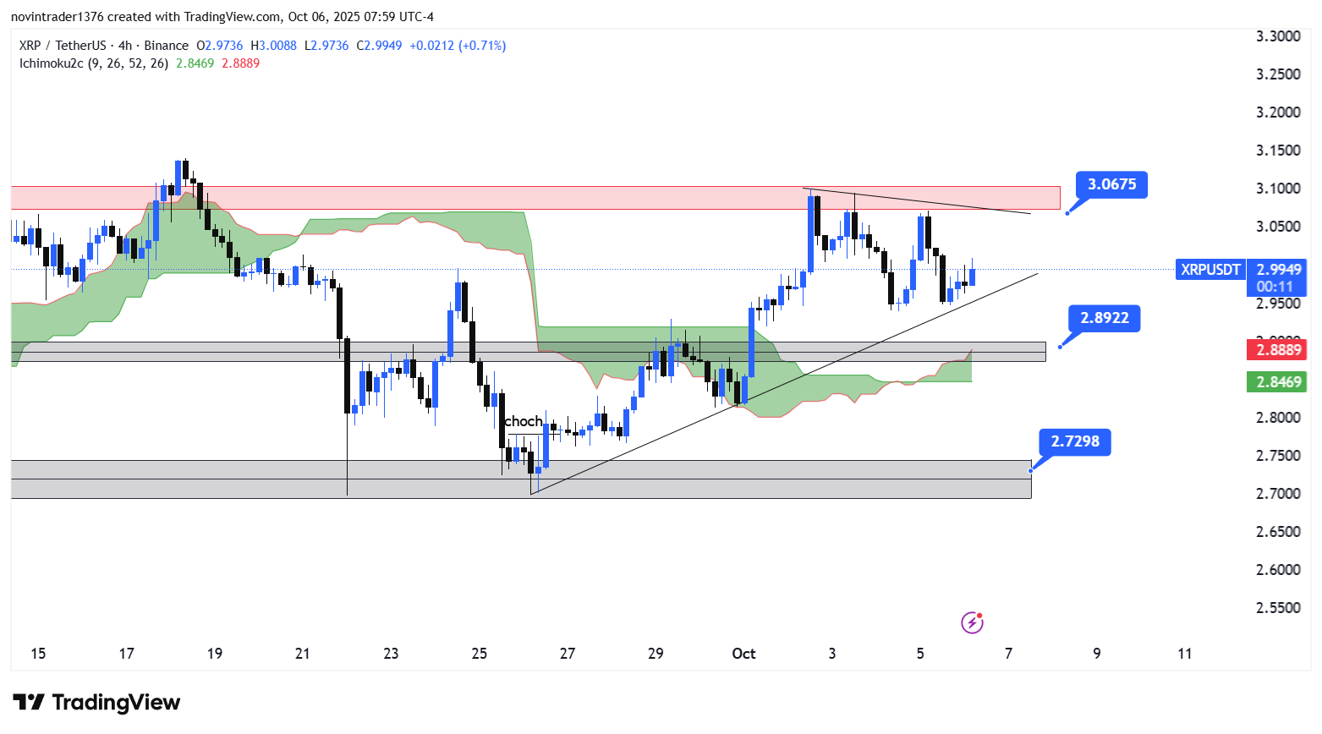Select the 2.8922 price callout label
The height and width of the screenshot is (734, 1322).
(x=1104, y=318)
